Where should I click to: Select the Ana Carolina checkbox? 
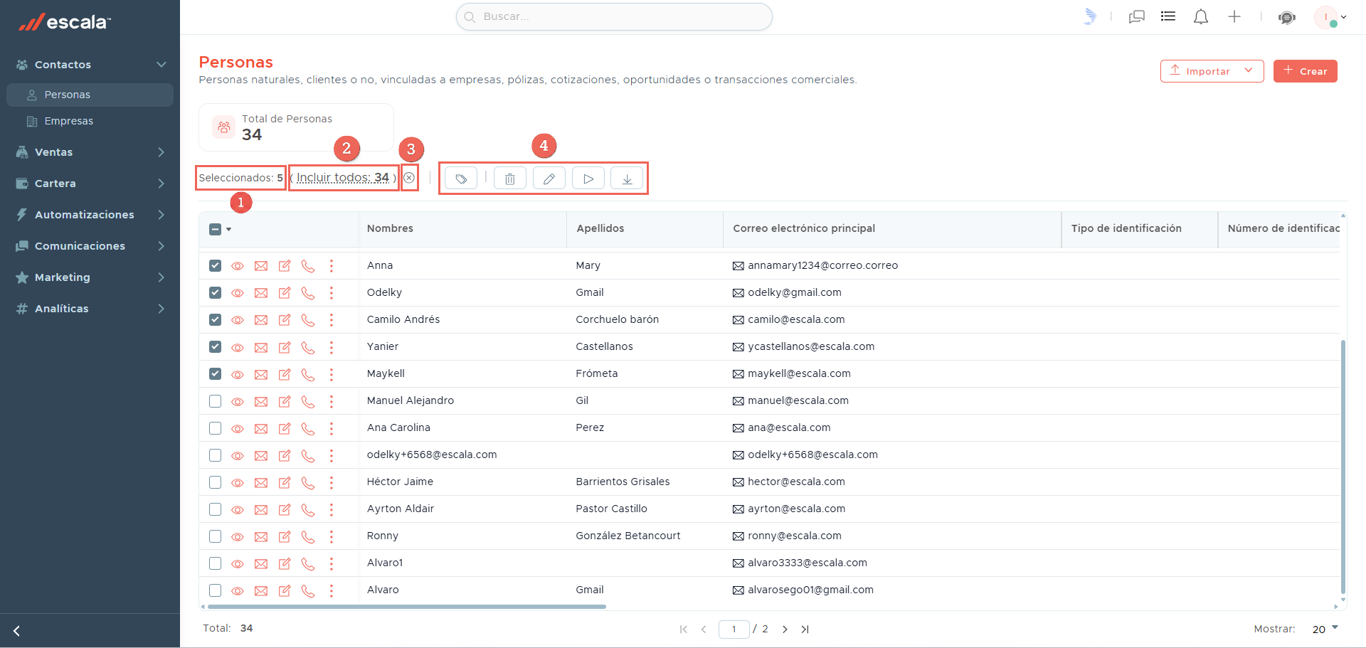pyautogui.click(x=216, y=428)
